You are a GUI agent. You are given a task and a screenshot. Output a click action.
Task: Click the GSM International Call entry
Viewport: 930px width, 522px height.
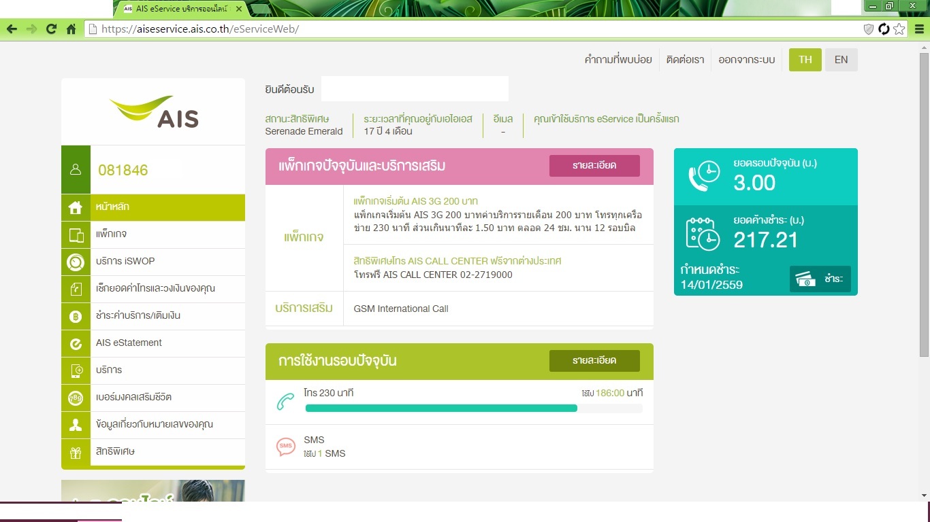401,309
